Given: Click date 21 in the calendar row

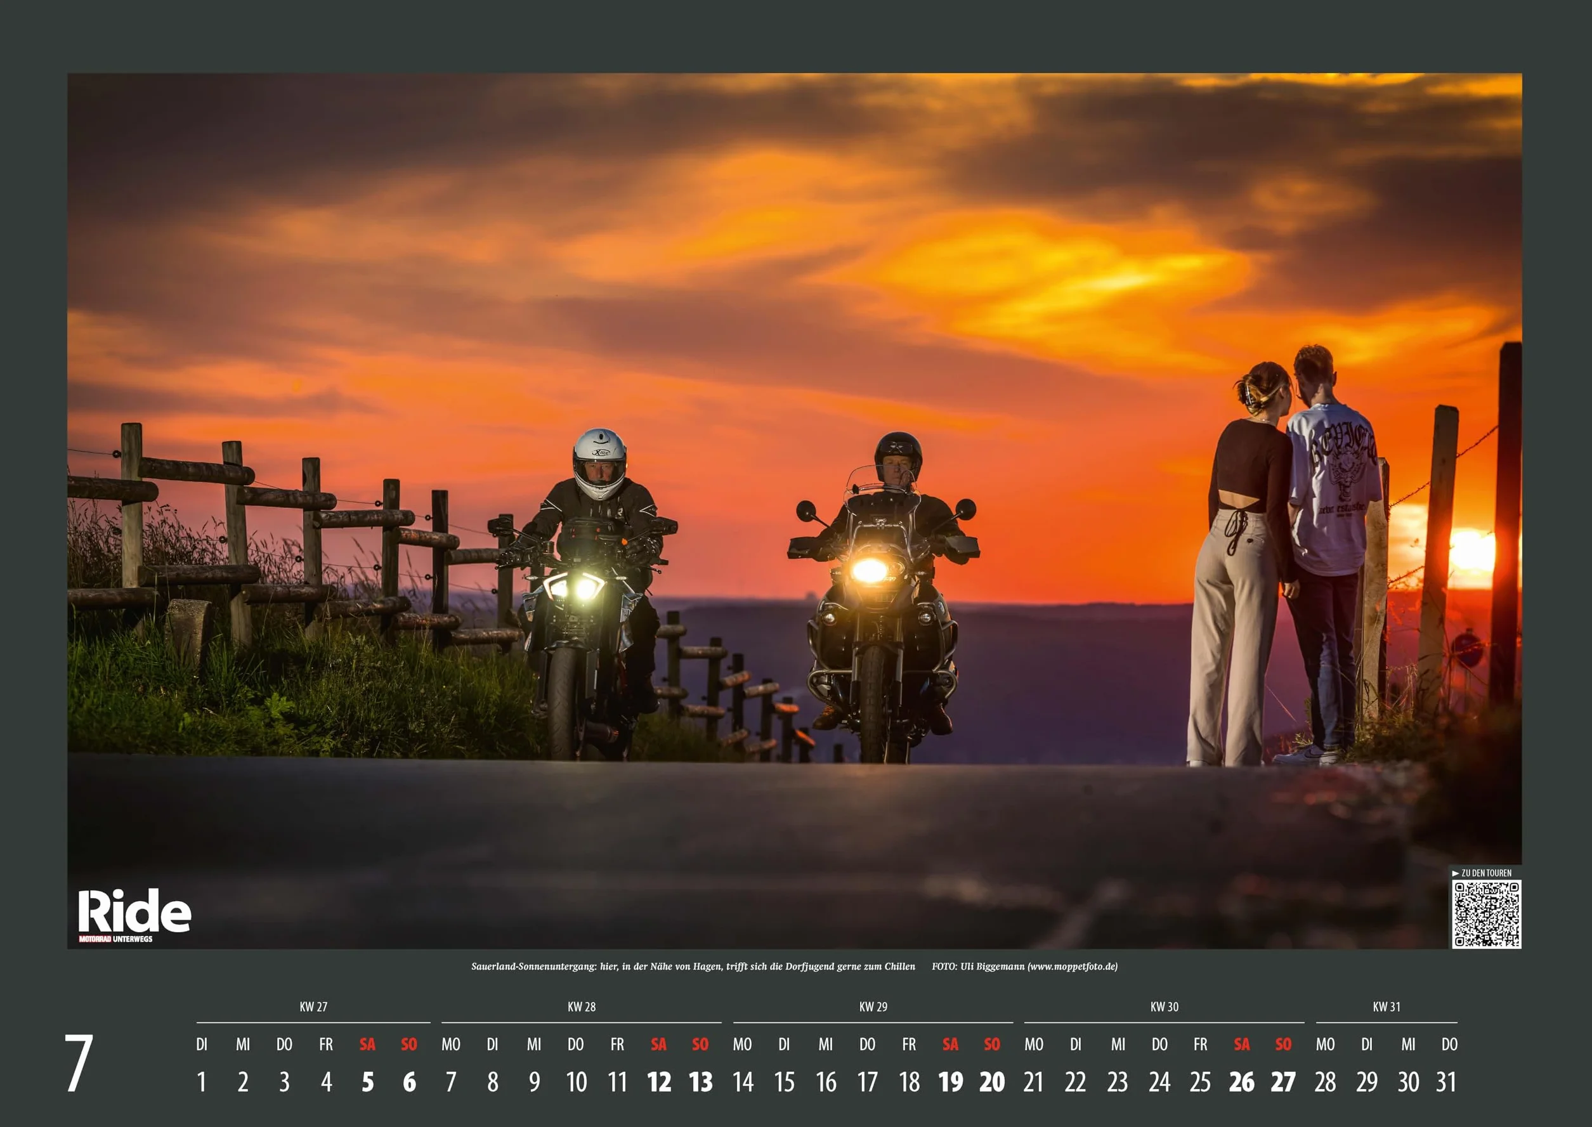Looking at the screenshot, I should (1033, 1083).
